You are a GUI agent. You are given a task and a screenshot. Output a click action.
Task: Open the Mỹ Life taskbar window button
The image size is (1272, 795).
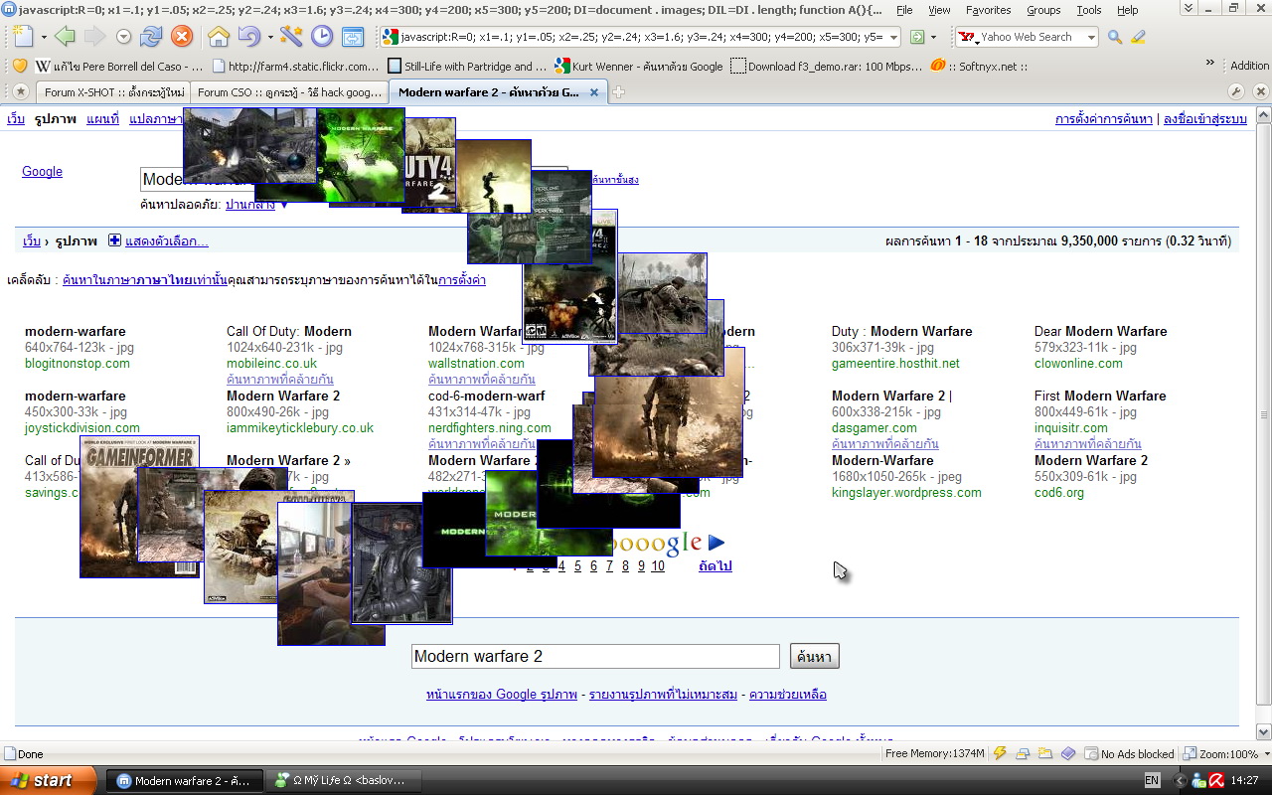(345, 781)
